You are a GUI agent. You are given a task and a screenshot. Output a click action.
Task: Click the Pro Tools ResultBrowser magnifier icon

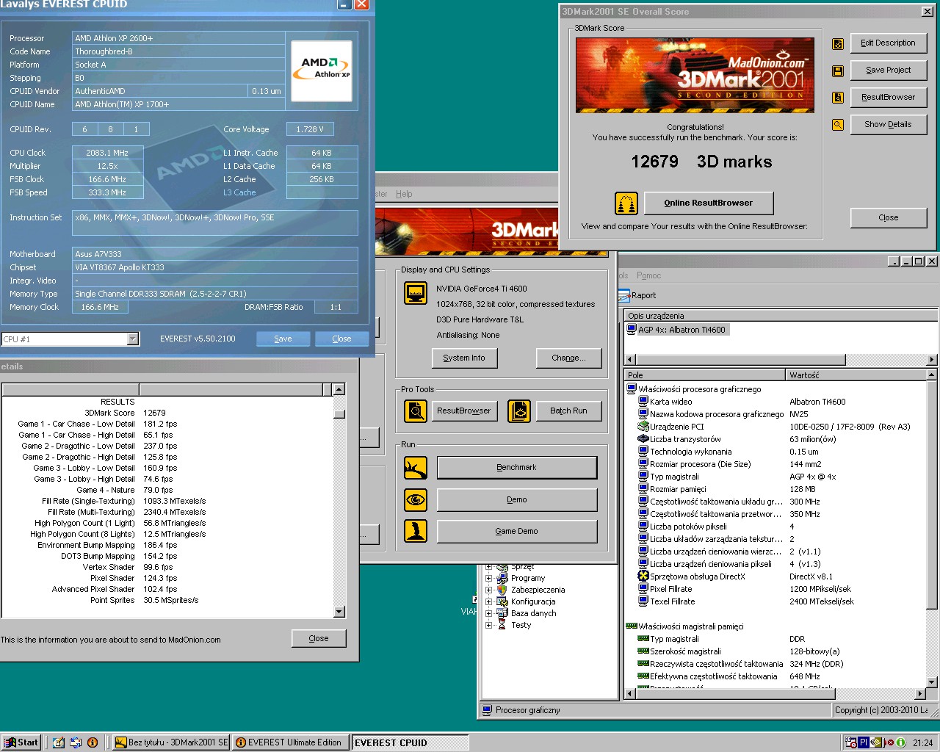pos(416,411)
